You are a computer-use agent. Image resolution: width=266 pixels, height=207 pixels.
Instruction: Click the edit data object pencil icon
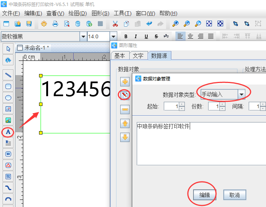[125, 95]
